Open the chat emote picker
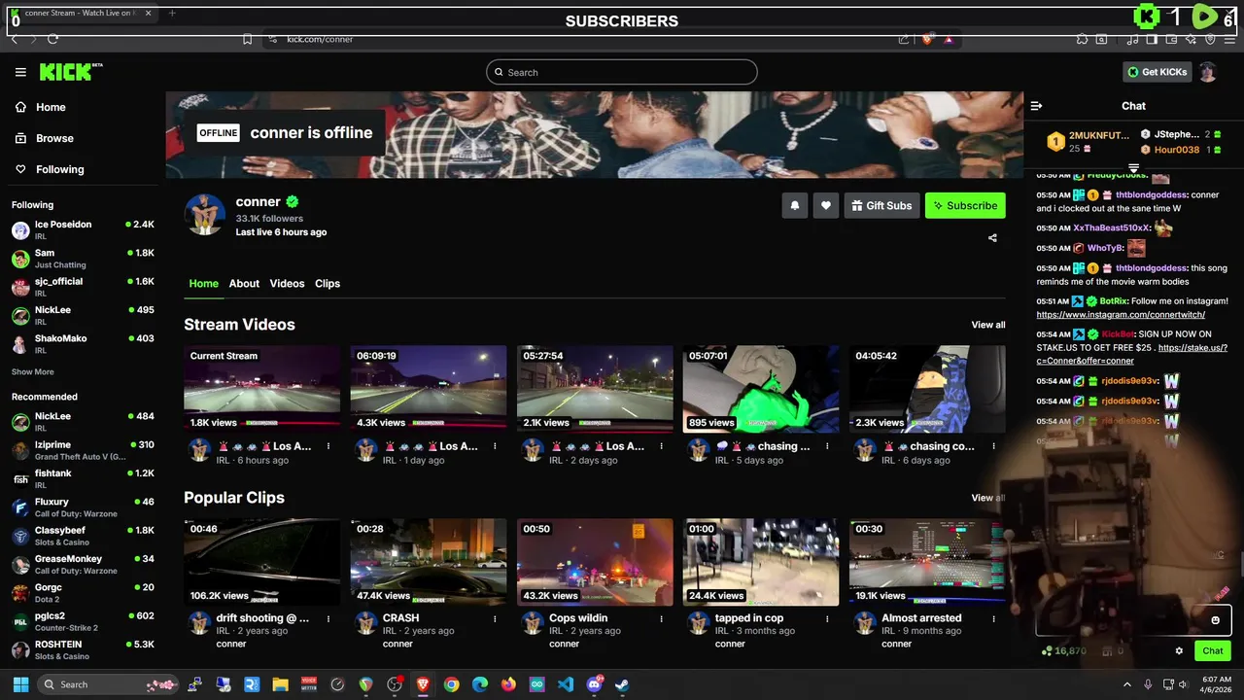This screenshot has width=1244, height=700. click(x=1215, y=620)
